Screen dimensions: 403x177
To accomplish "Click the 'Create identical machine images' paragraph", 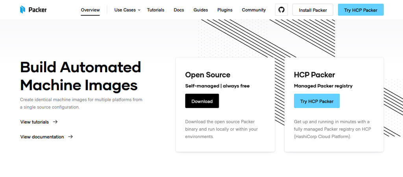I will pos(81,104).
